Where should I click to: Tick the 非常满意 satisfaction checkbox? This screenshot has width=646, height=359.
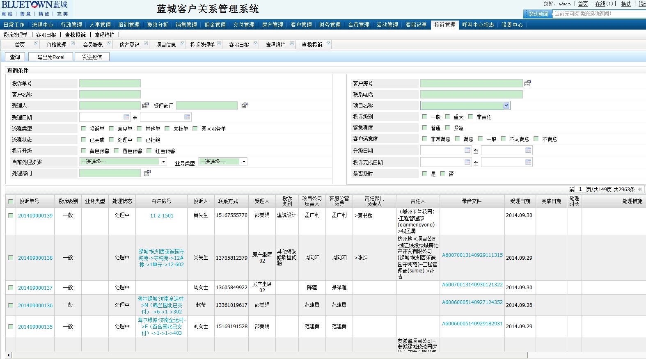point(424,139)
